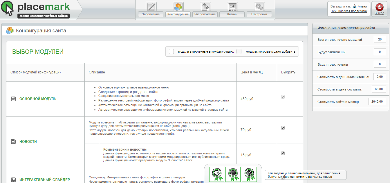Open Конфигурация via the colored cubes icon
390x183 pixels.
click(178, 7)
